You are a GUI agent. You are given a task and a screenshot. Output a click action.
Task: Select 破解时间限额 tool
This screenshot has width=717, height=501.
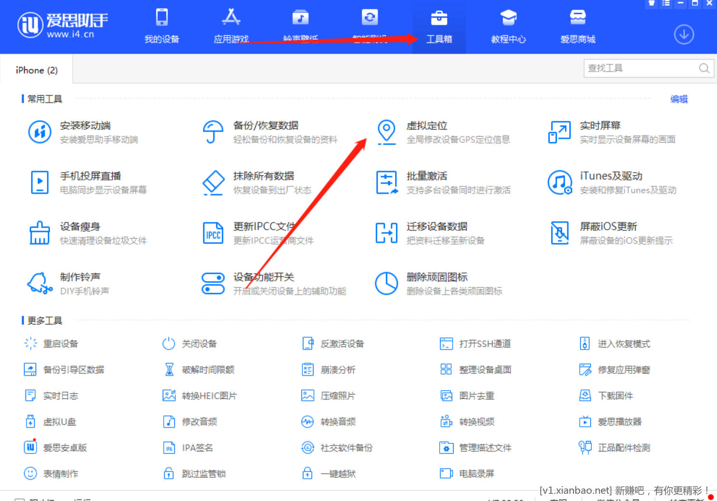coord(198,370)
